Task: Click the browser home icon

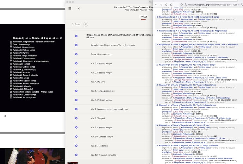Action: tap(171, 5)
